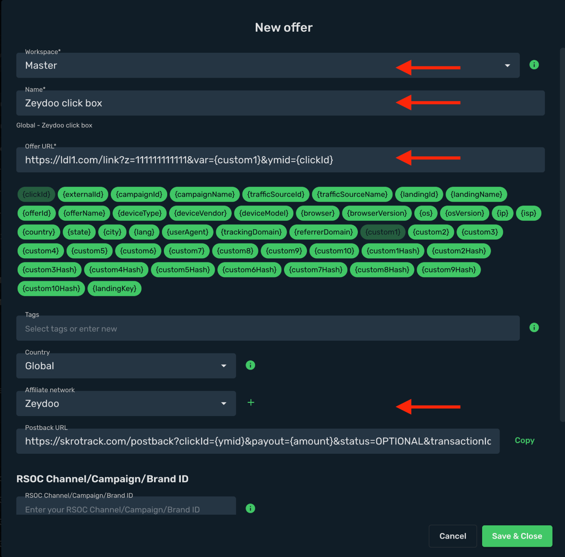This screenshot has height=557, width=565.
Task: Copy the Postback URL
Action: [524, 441]
